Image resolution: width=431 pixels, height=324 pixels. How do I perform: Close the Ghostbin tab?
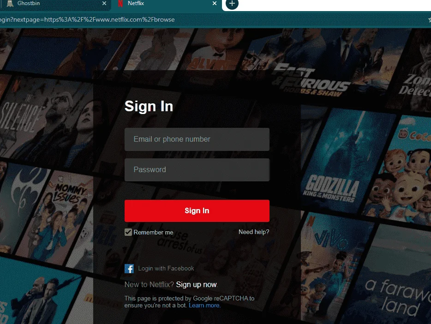click(104, 3)
